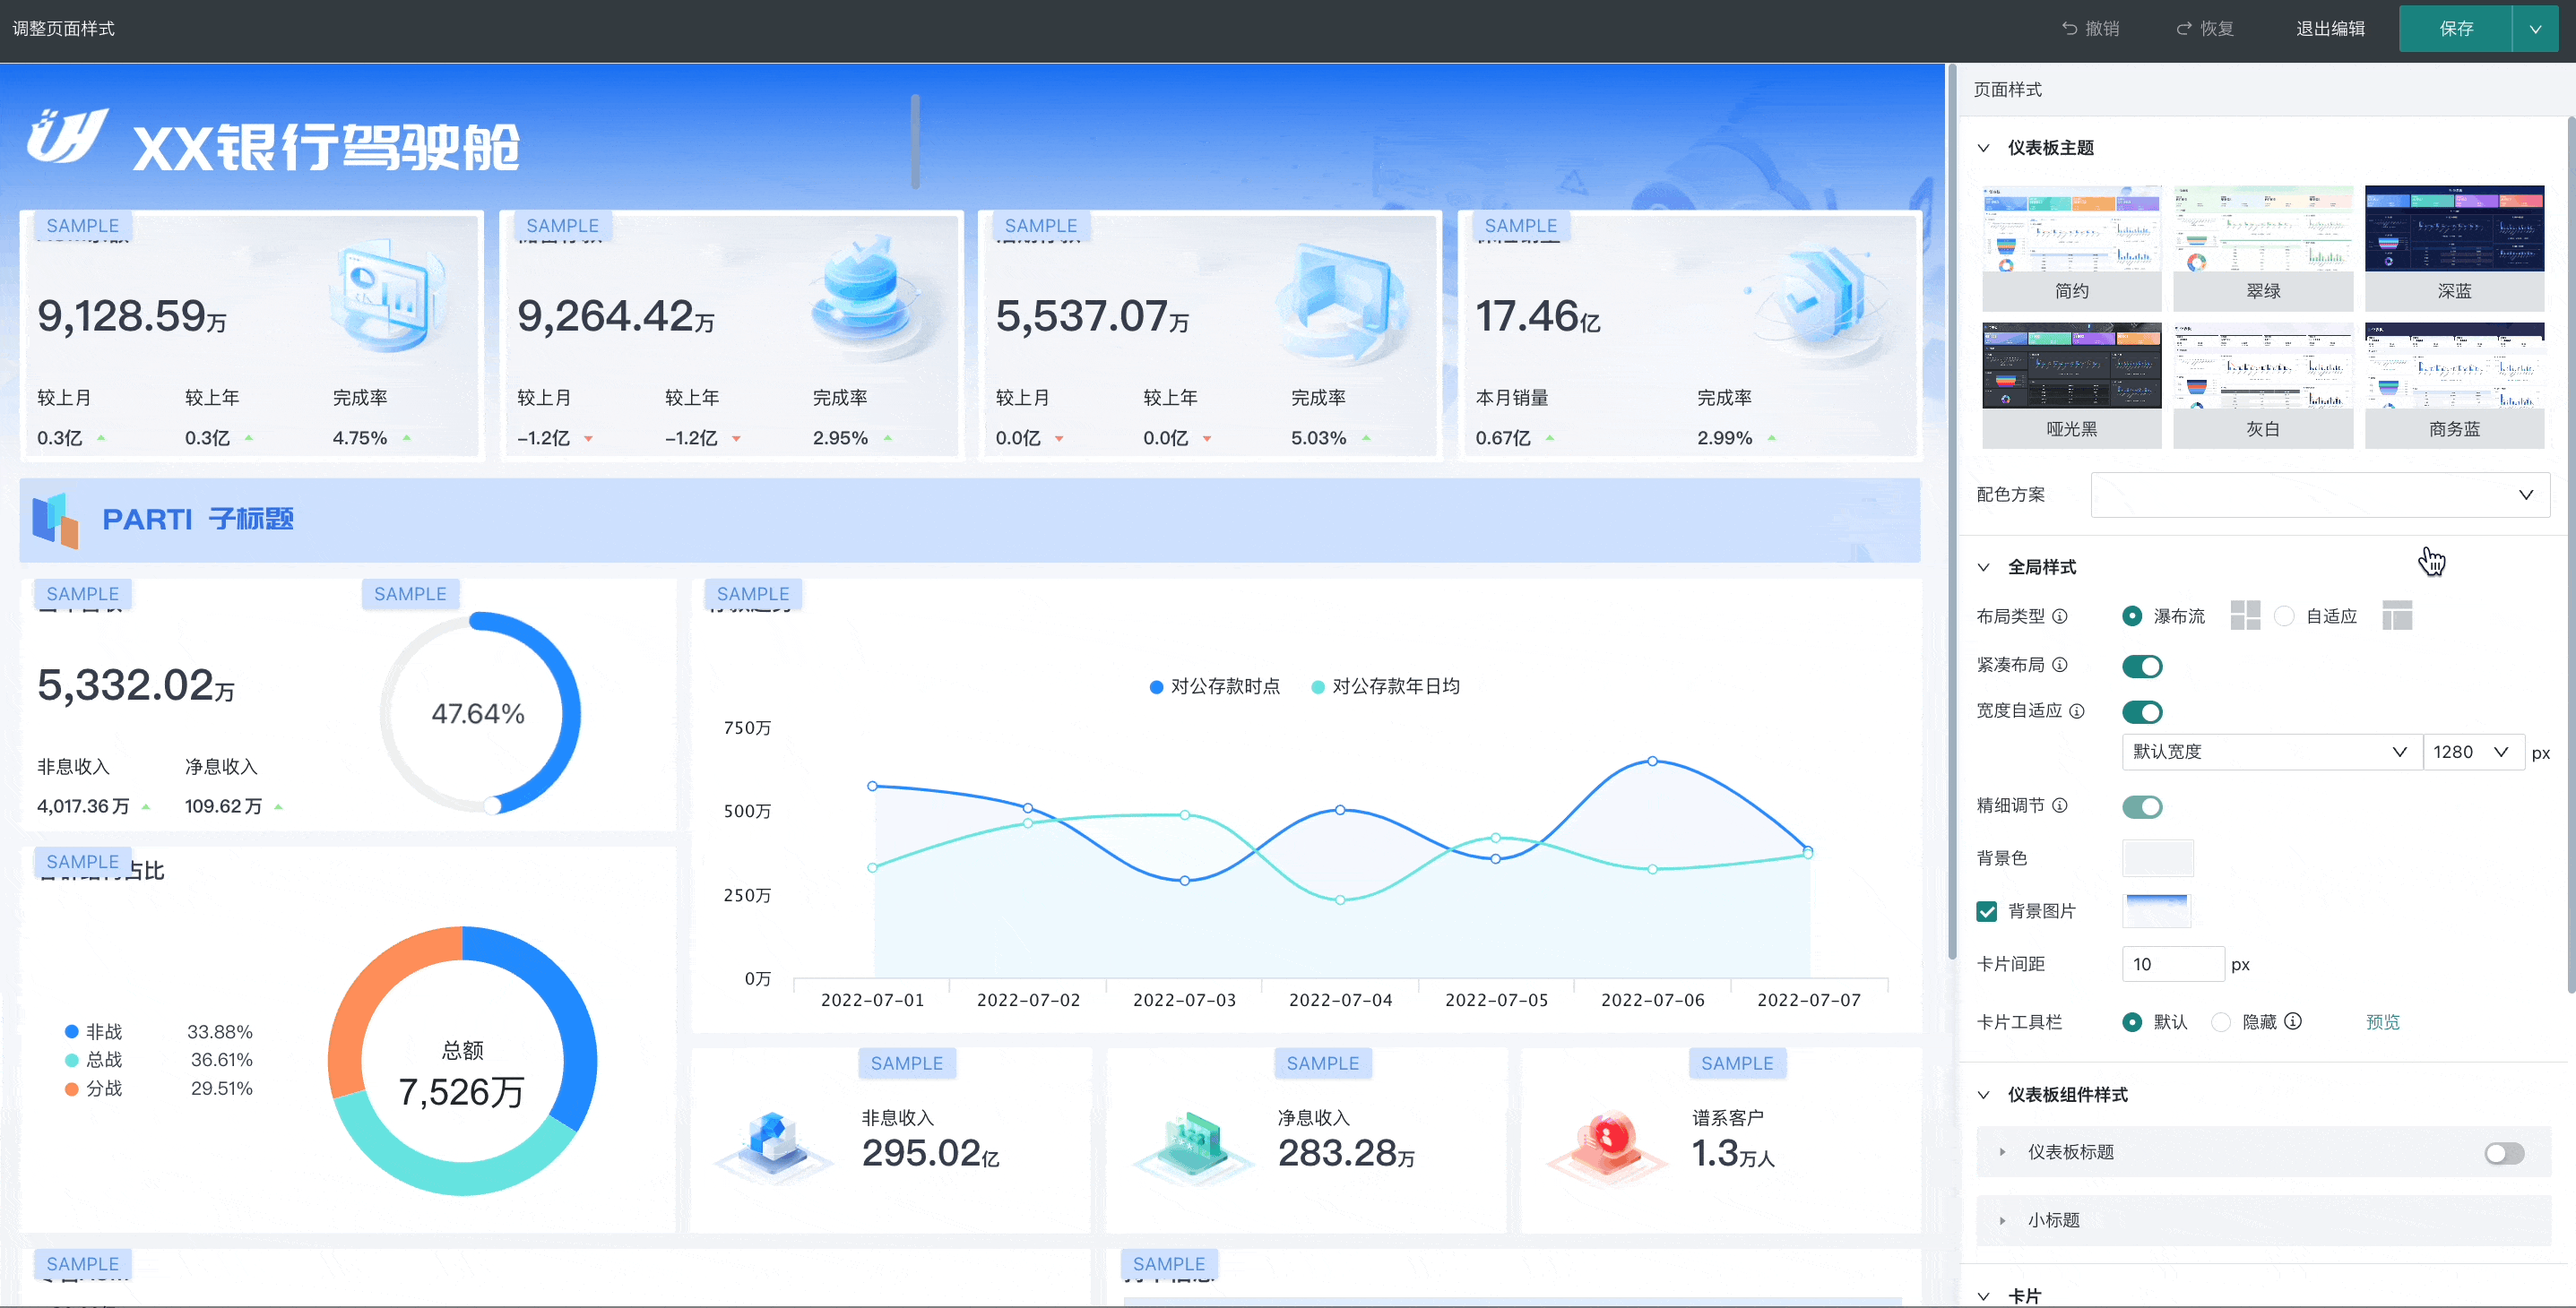The image size is (2576, 1308).
Task: Choose the 翠绿 dashboard theme
Action: [x=2263, y=246]
